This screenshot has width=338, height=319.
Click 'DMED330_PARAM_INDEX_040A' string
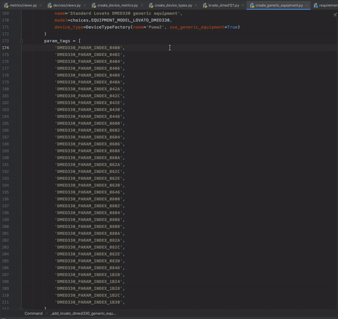pyautogui.click(x=88, y=82)
